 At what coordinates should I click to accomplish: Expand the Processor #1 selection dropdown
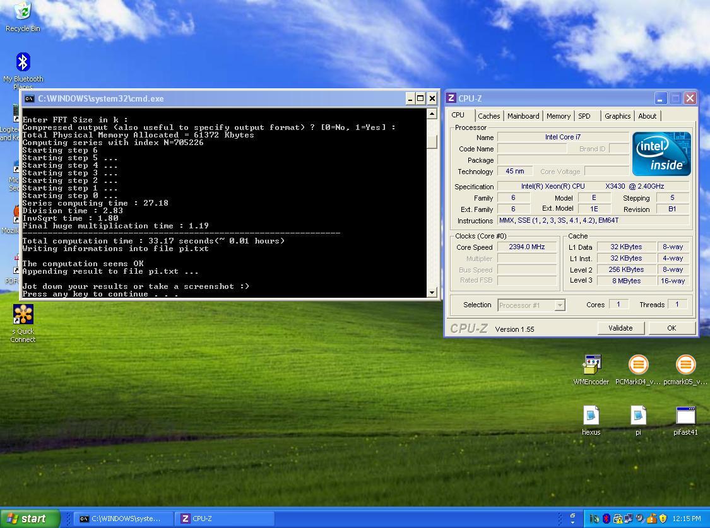560,305
